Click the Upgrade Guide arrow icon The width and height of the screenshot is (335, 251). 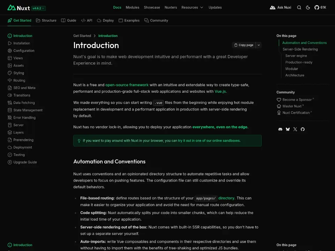10,162
